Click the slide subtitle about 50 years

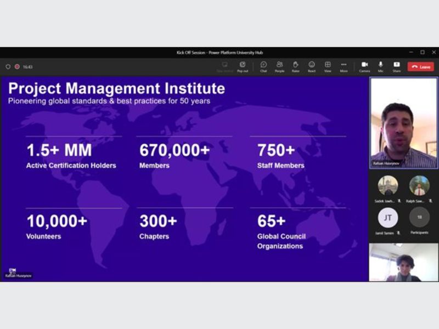pyautogui.click(x=109, y=101)
